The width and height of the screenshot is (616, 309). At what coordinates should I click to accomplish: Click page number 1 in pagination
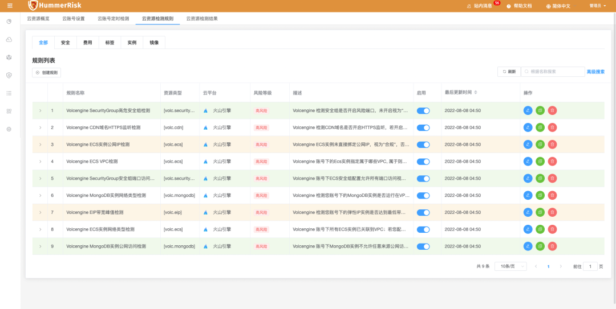(549, 266)
